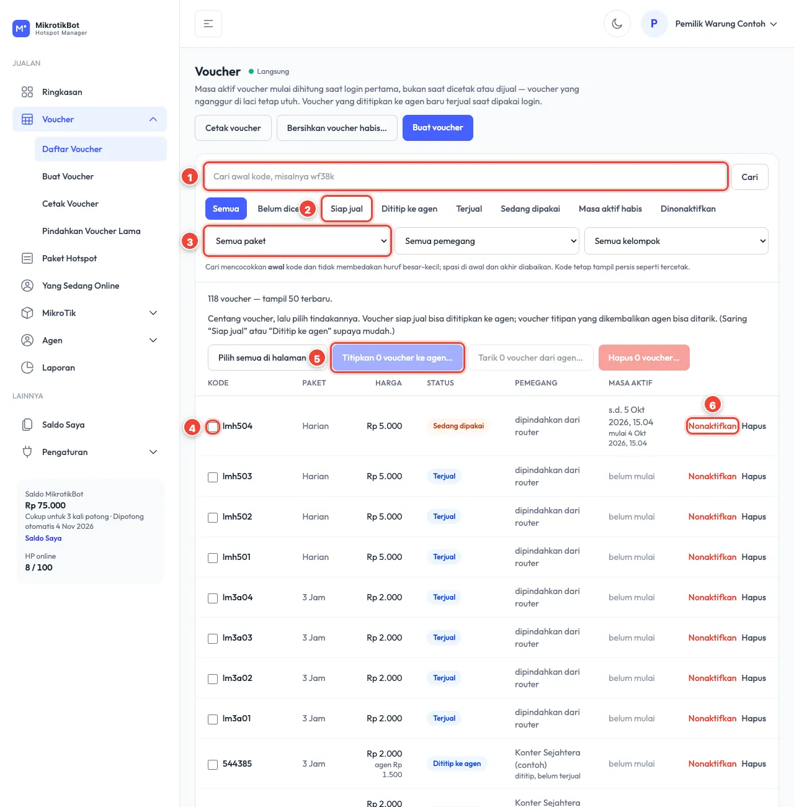
Task: Select the checkbox for voucher 544385
Action: (213, 764)
